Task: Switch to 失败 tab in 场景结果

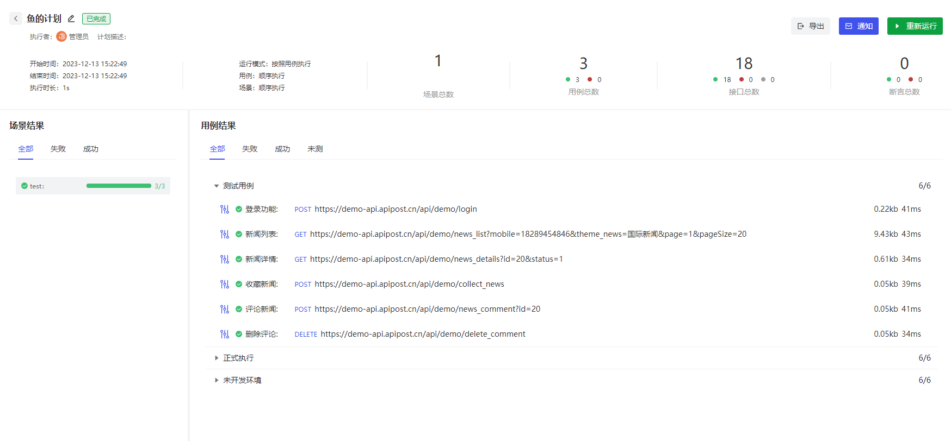Action: [58, 149]
